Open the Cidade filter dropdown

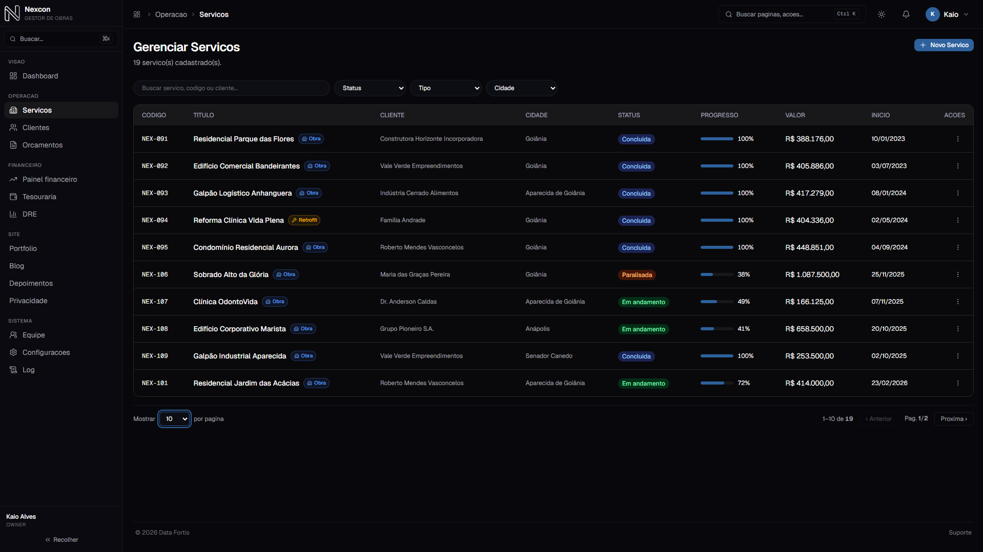(x=522, y=88)
